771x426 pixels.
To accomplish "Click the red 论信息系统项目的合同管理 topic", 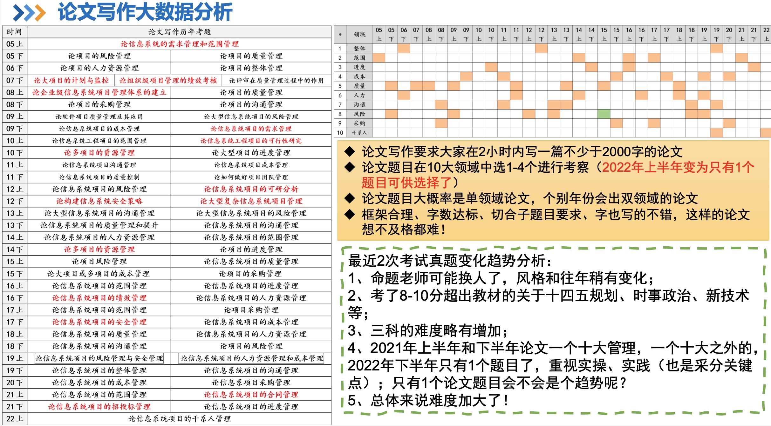I will (251, 395).
